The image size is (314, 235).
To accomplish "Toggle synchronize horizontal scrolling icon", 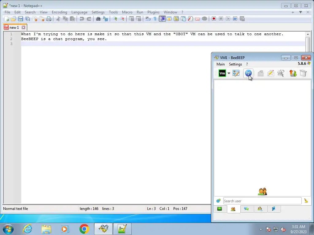I will pos(139,19).
